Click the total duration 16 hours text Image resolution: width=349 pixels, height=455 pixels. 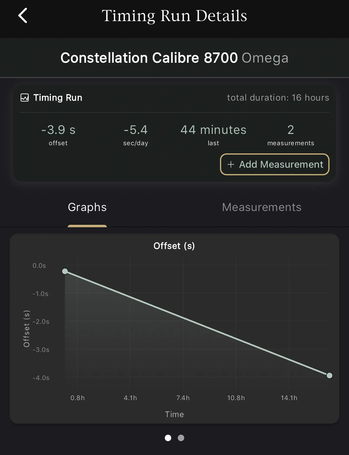click(x=278, y=98)
